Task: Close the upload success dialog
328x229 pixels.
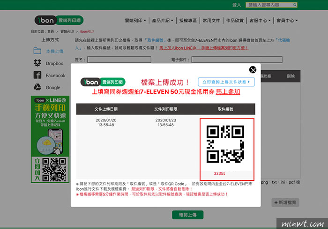Action: tap(253, 70)
